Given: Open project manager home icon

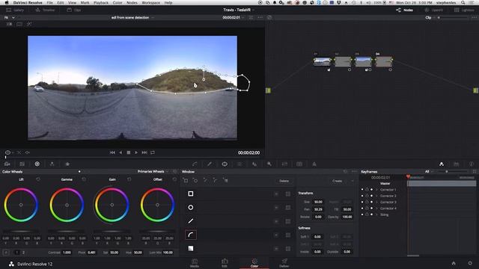Looking at the screenshot, I should point(454,263).
